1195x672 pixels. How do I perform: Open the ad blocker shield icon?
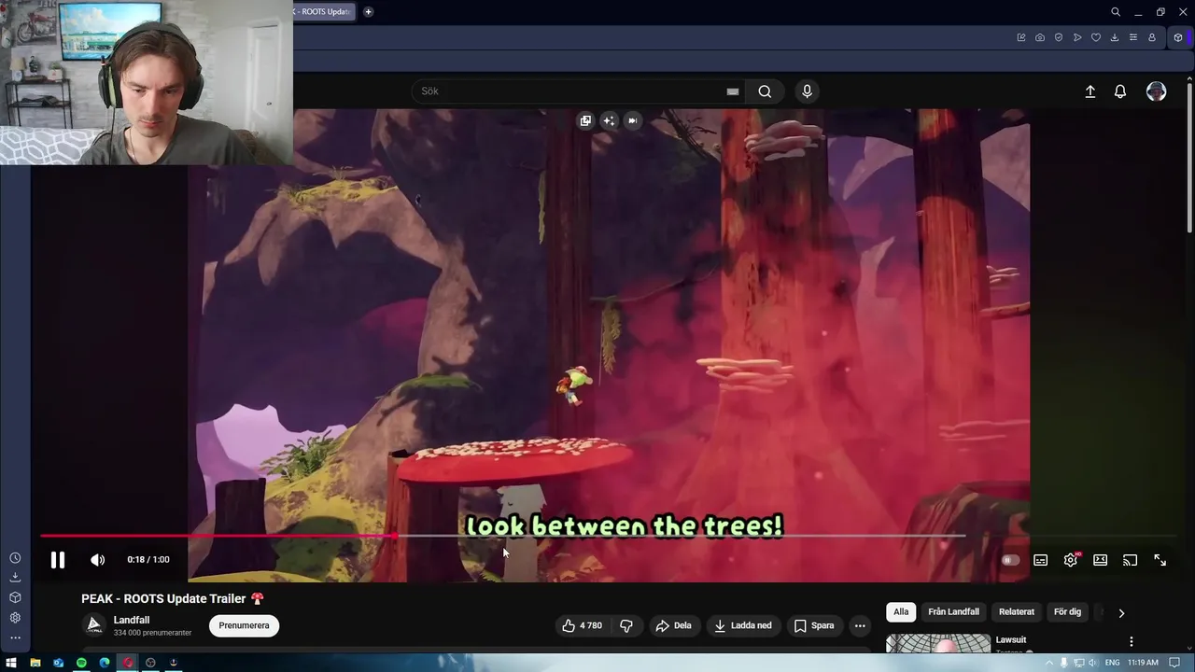[1059, 37]
